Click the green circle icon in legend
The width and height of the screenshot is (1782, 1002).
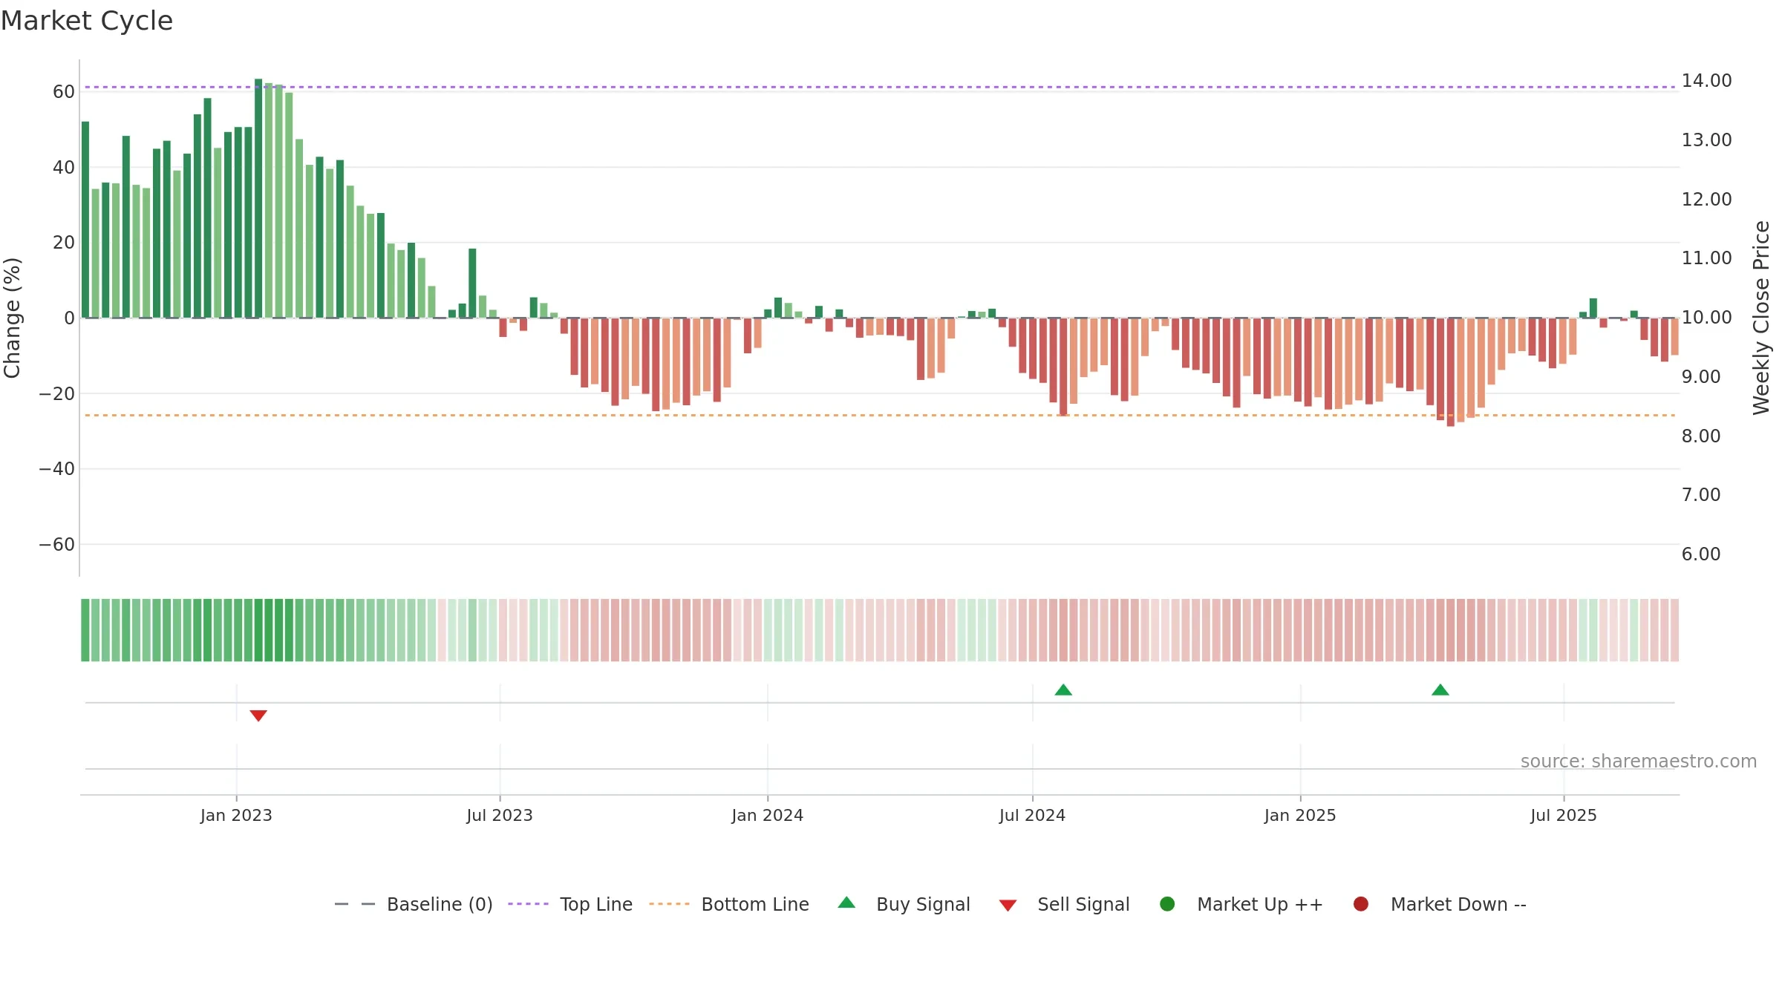tap(1167, 904)
